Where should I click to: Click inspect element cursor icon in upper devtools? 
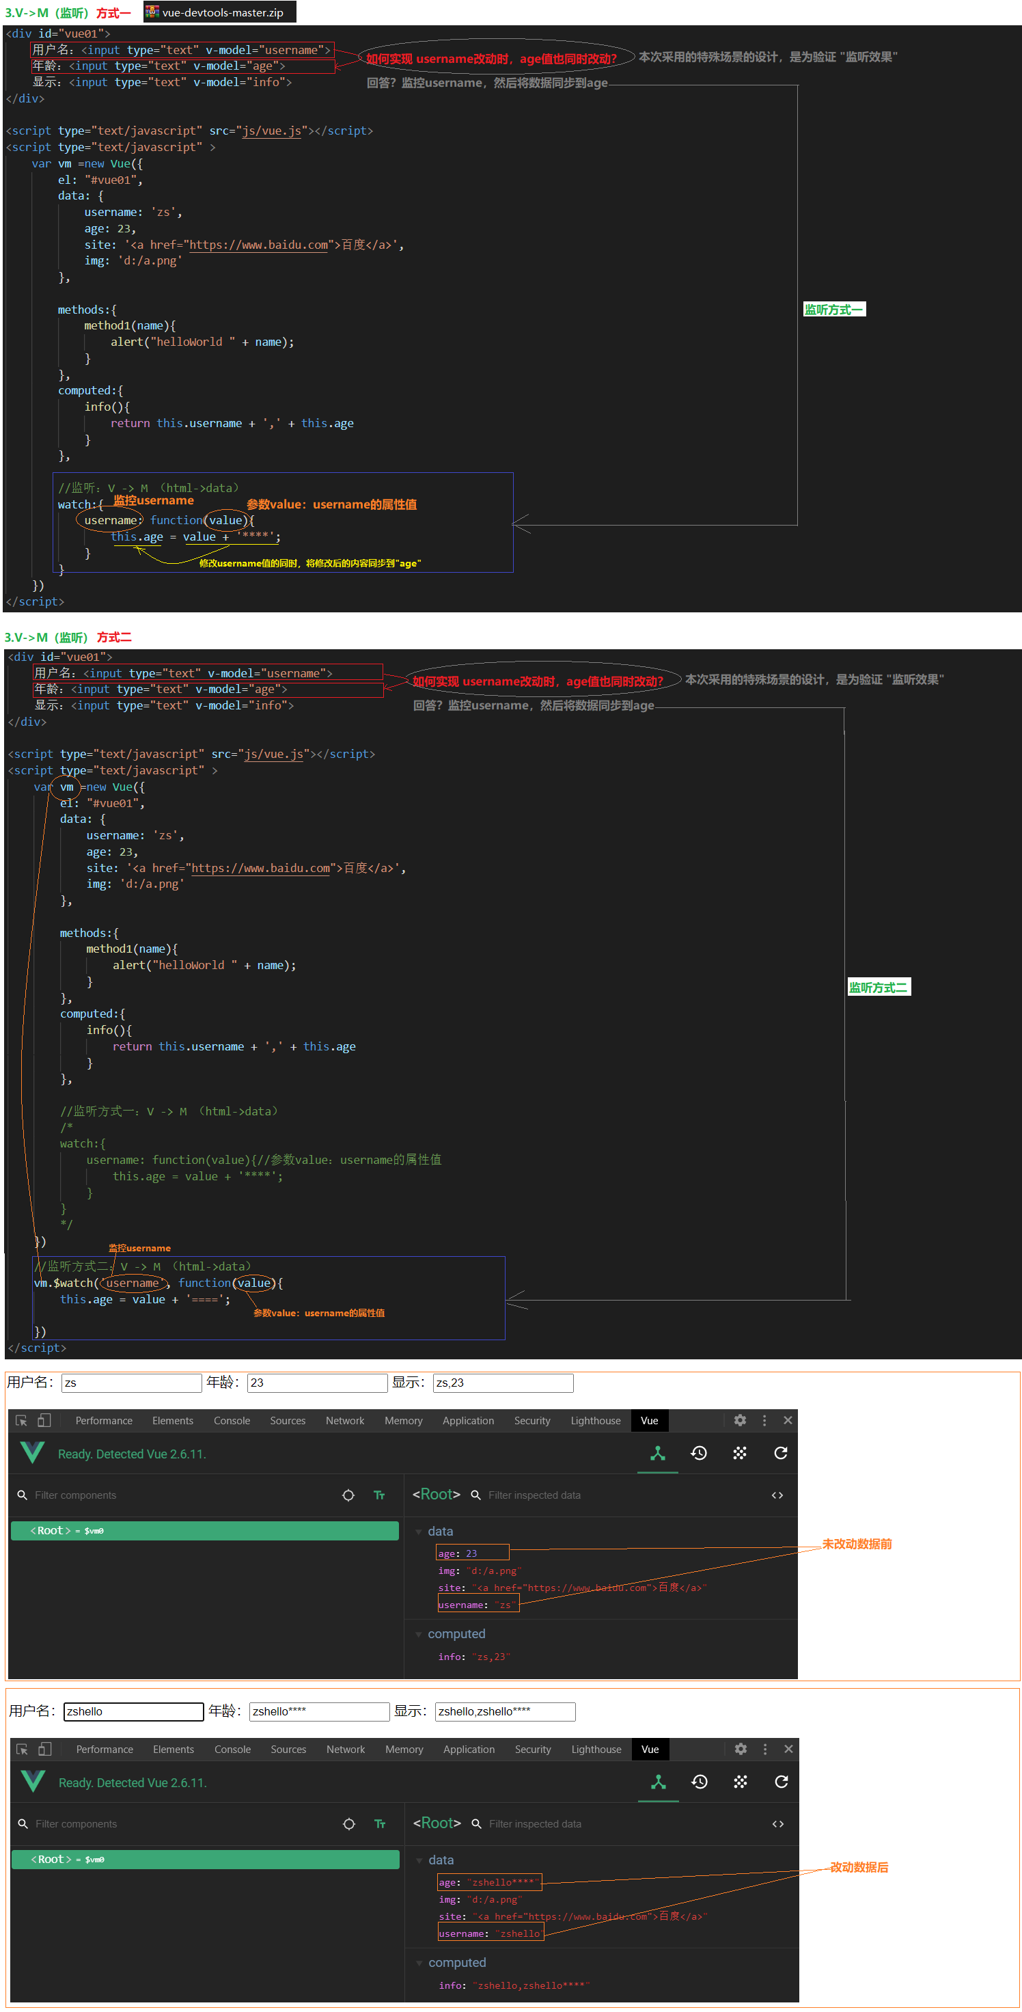click(22, 1421)
